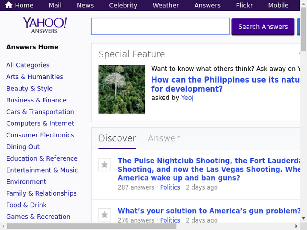The width and height of the screenshot is (307, 230).
Task: Click the Home label in top bar
Action: point(24,5)
